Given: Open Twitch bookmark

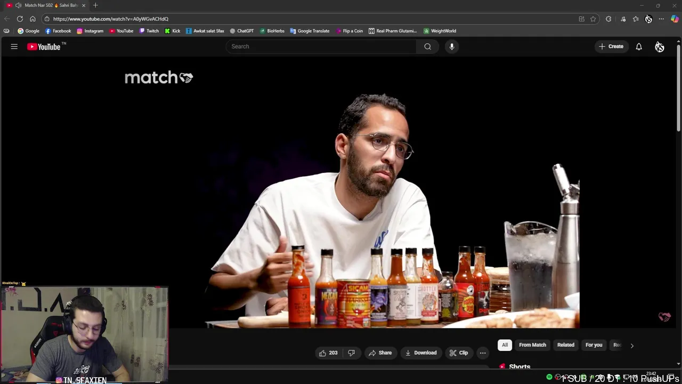Looking at the screenshot, I should coord(149,31).
